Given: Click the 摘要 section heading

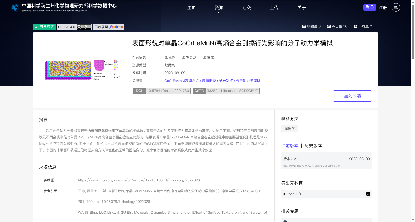Looking at the screenshot, I should click(x=44, y=120).
